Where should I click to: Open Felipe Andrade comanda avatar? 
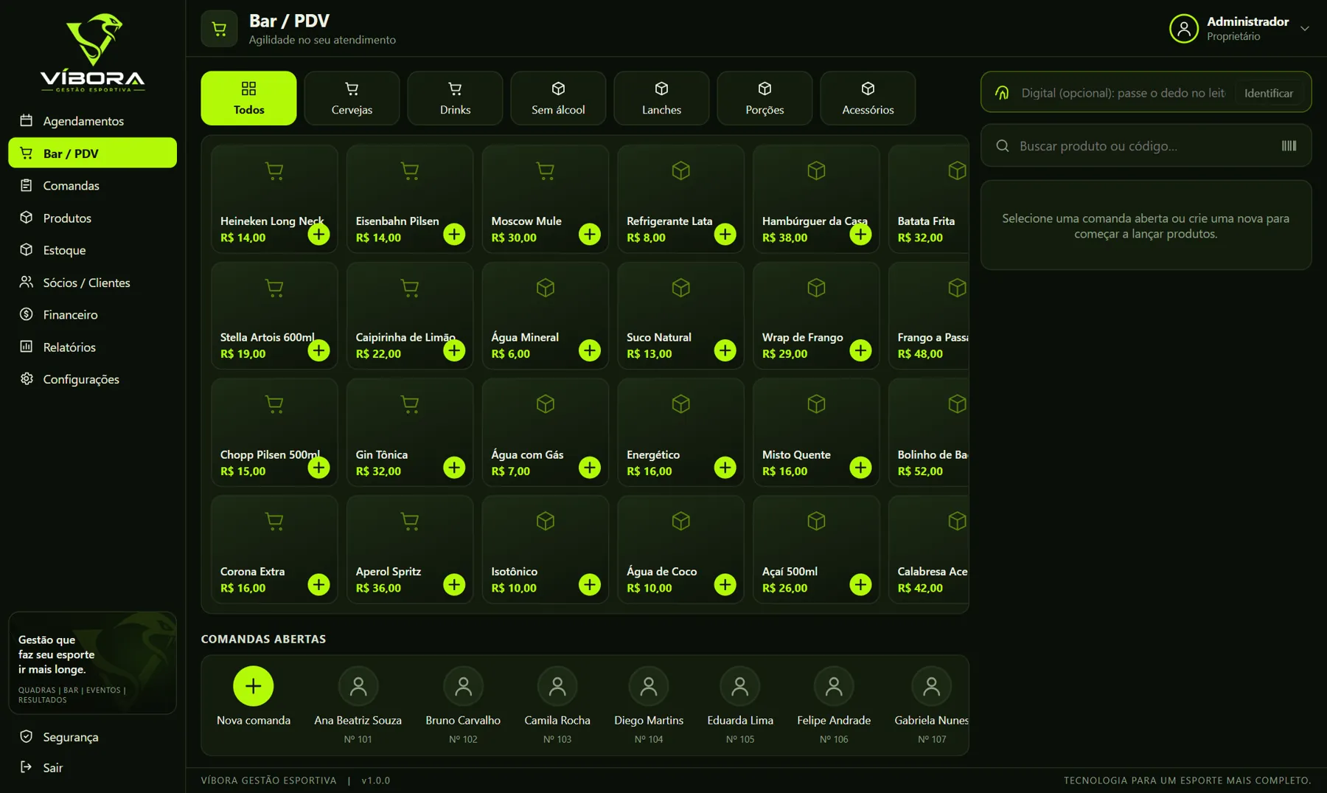(x=834, y=686)
